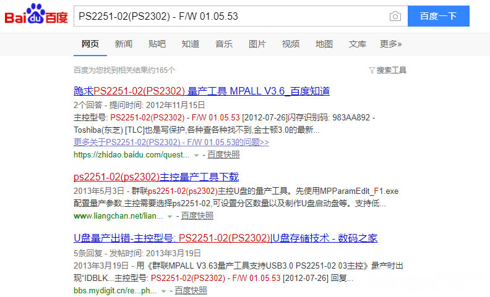Open 百度快照 for zhidao.baidu.com result
The width and height of the screenshot is (490, 297).
click(223, 155)
